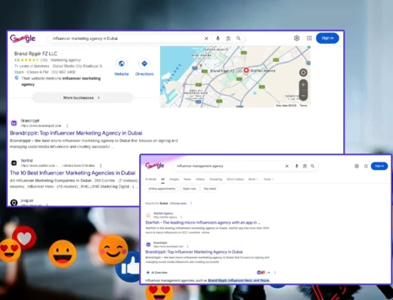Open settings gear in the Dubai query window
This screenshot has height=300, width=393.
pyautogui.click(x=297, y=38)
